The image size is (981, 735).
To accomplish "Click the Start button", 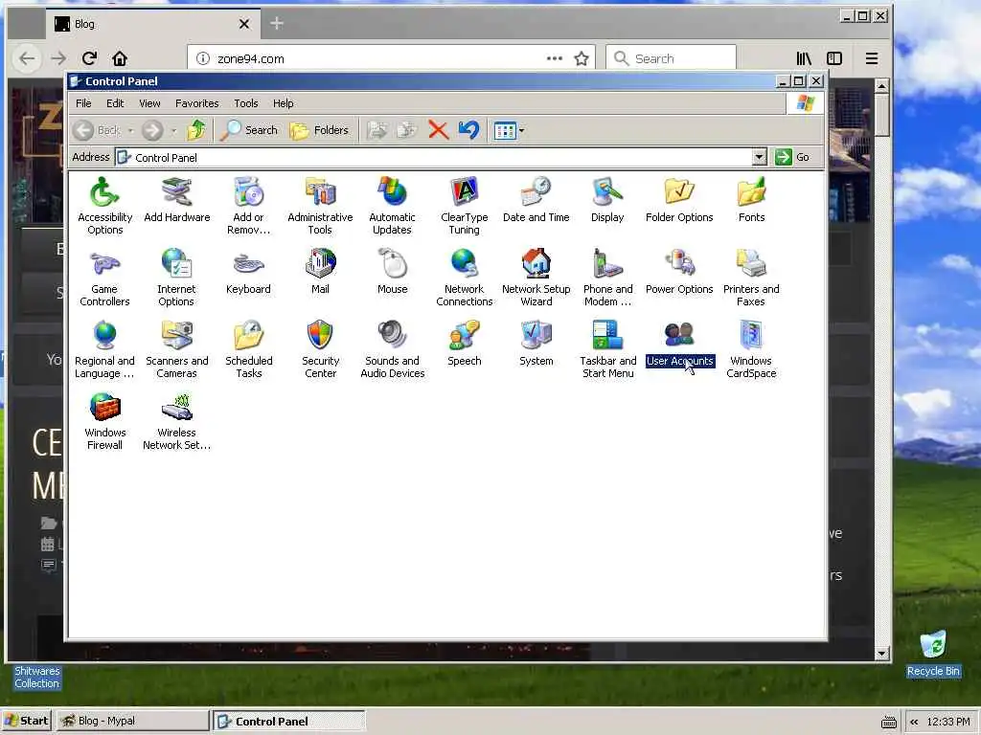I will (x=27, y=721).
